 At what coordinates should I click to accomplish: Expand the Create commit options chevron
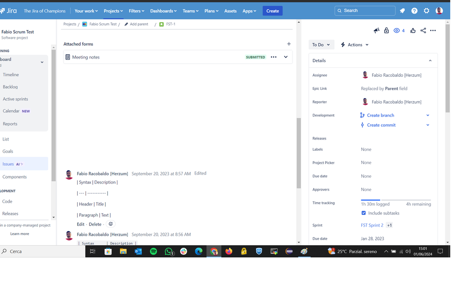(x=428, y=125)
